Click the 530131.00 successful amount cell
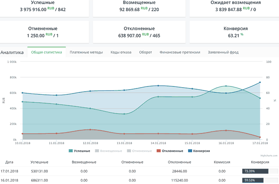Viewport: 279px width, 184px height. (39, 171)
